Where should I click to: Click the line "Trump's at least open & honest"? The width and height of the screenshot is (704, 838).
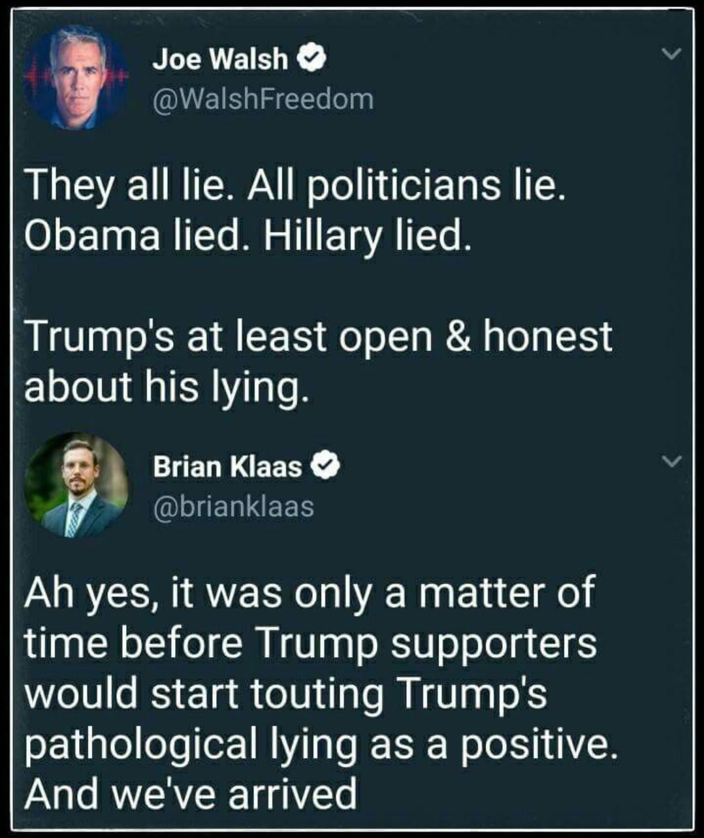(x=318, y=336)
